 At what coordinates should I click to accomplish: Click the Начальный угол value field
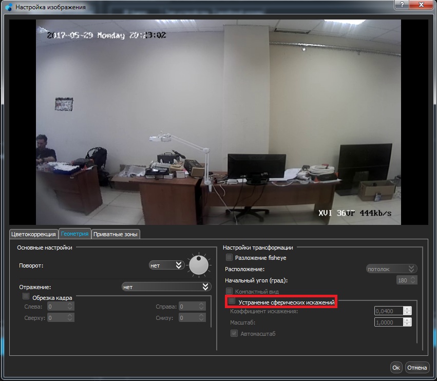pos(403,280)
